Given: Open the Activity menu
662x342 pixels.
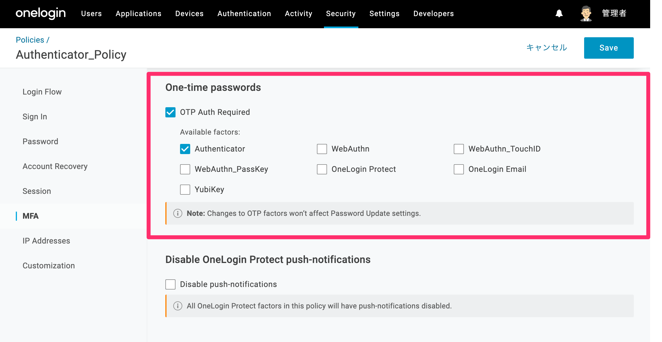Looking at the screenshot, I should point(299,14).
